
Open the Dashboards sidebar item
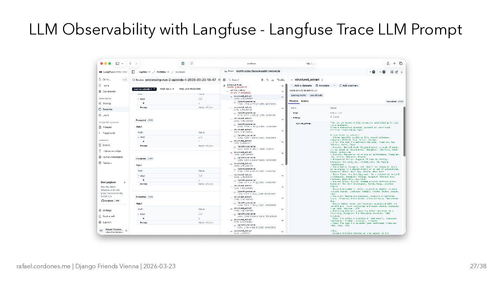(x=109, y=92)
